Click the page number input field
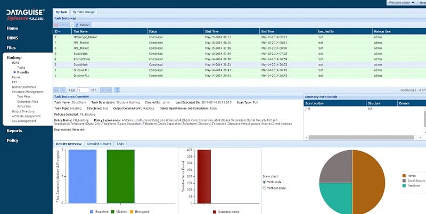 tap(83, 90)
